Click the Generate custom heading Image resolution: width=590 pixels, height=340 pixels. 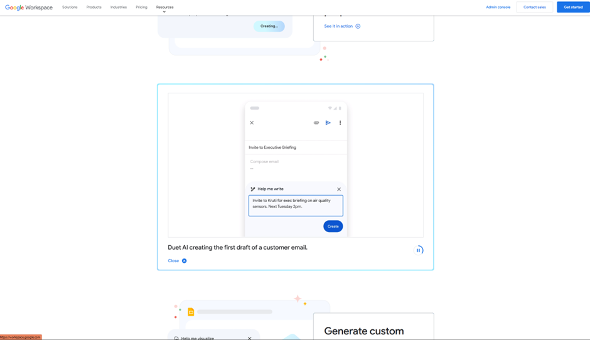(364, 331)
